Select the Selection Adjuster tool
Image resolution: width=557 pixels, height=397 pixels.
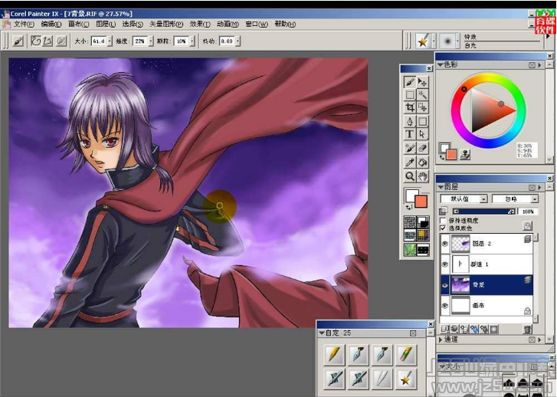coord(422,107)
